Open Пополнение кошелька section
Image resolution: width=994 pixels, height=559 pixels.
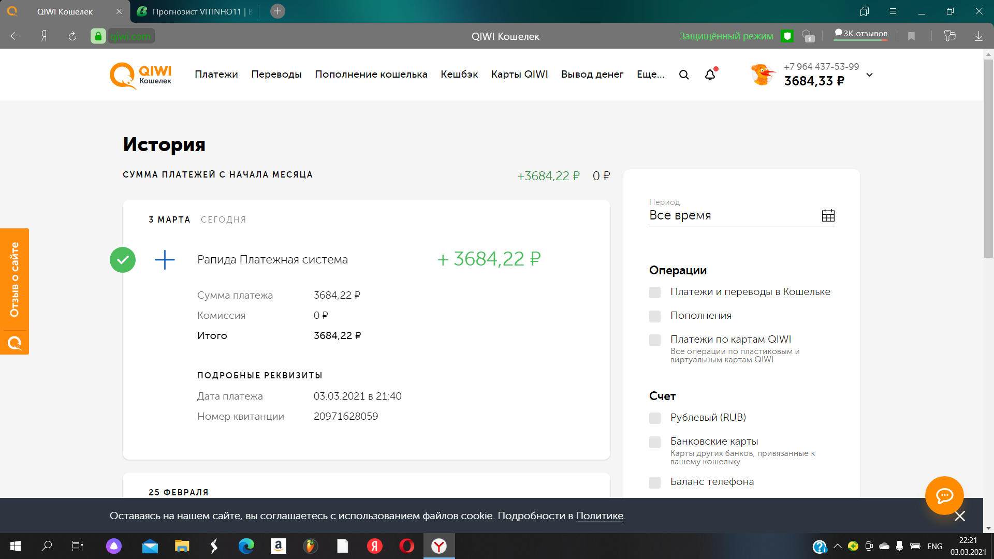371,75
